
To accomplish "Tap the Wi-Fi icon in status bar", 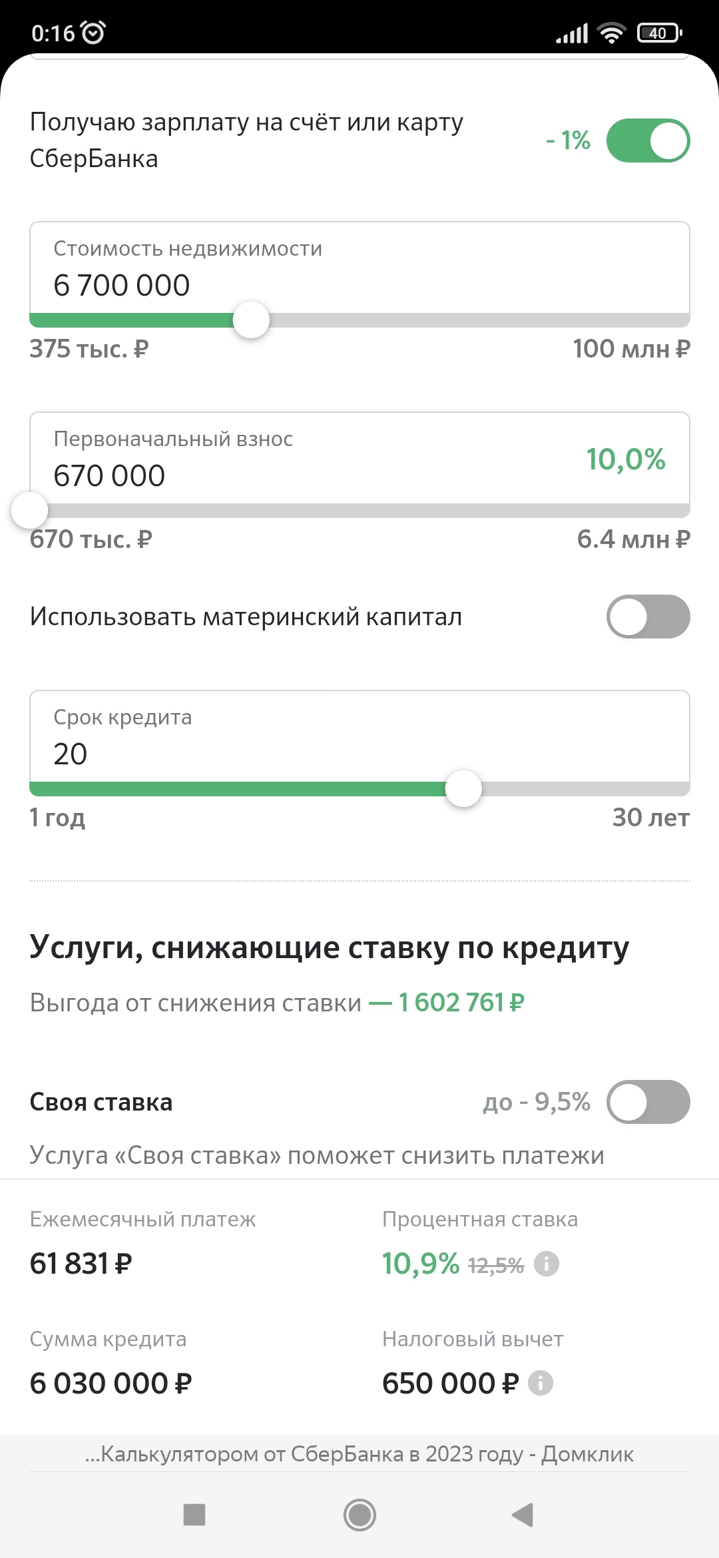I will point(611,33).
